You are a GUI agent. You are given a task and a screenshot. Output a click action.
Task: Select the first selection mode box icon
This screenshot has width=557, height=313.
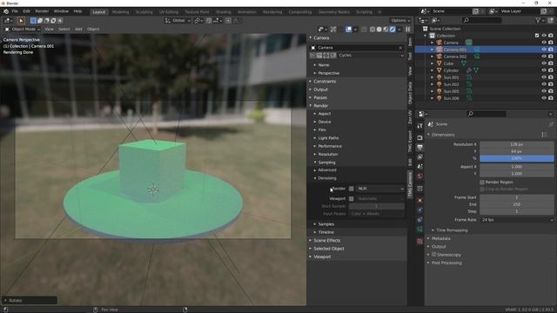pyautogui.click(x=33, y=21)
